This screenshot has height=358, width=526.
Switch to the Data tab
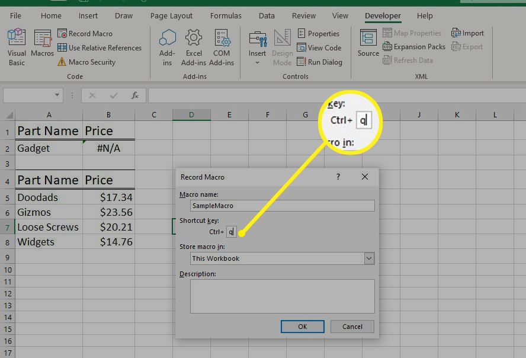coord(267,16)
